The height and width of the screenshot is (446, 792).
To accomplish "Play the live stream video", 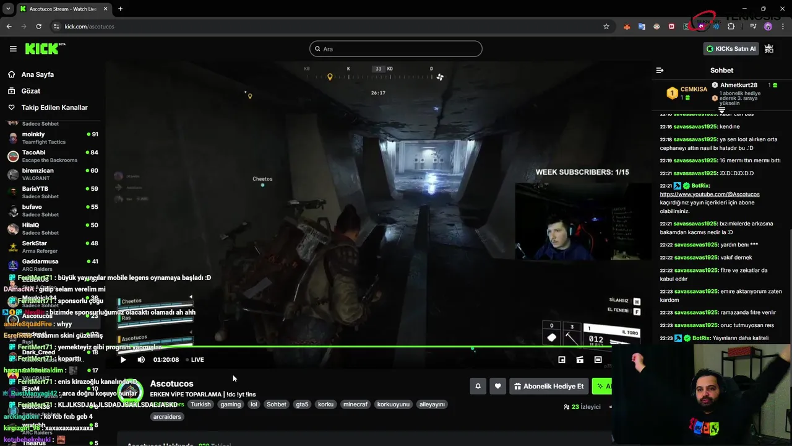I will click(x=123, y=360).
